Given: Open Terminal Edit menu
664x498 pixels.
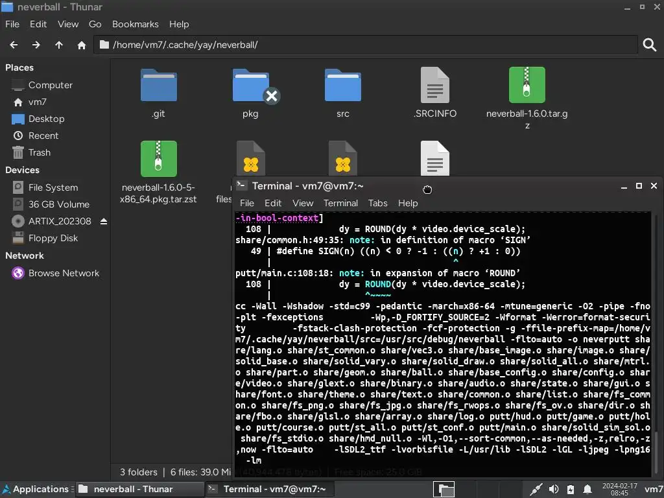Looking at the screenshot, I should [x=273, y=203].
